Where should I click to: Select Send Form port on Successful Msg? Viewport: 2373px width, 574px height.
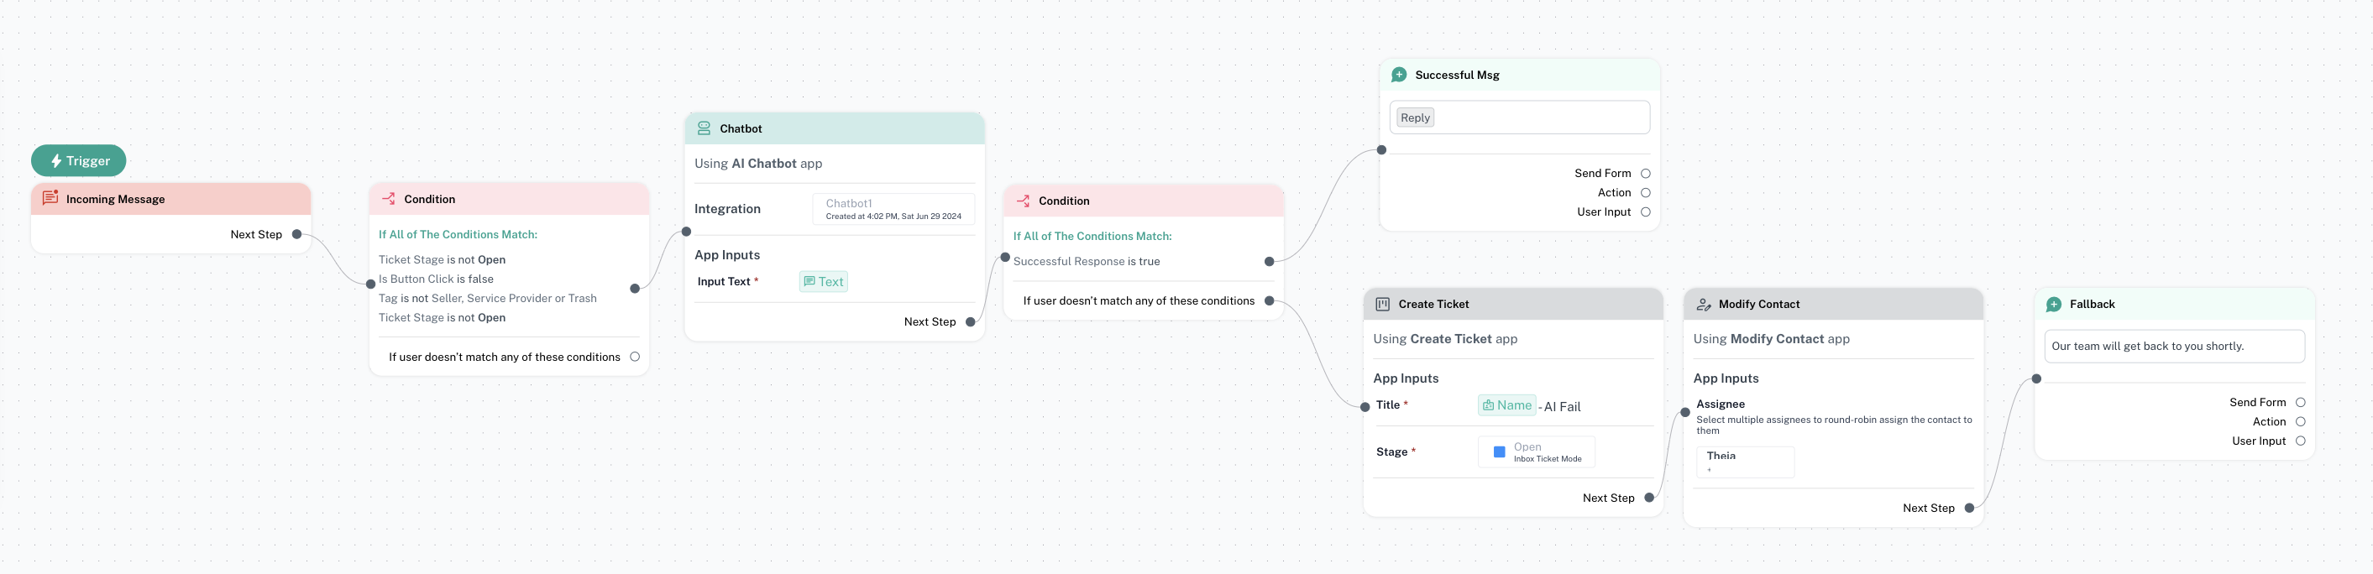tap(1645, 173)
